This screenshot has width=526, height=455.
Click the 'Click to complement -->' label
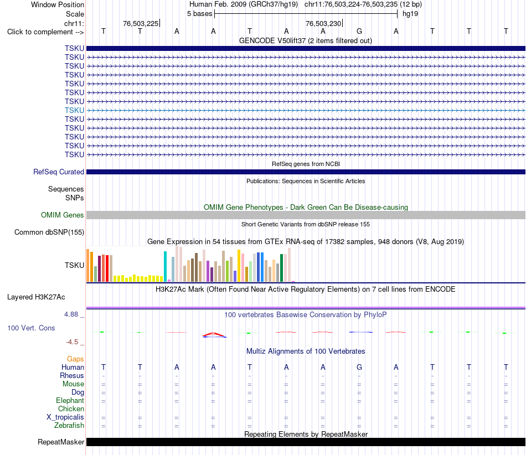45,32
